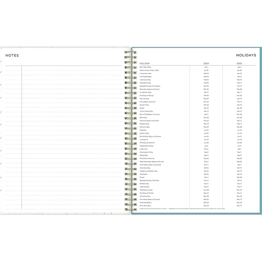Select the HOLIDAY column header

coord(145,64)
